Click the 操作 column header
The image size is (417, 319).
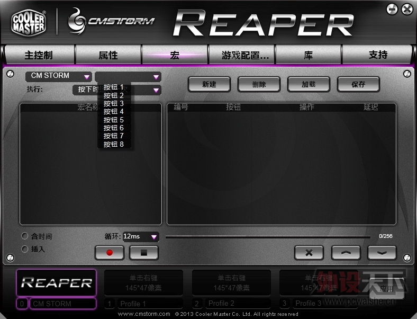(x=306, y=107)
